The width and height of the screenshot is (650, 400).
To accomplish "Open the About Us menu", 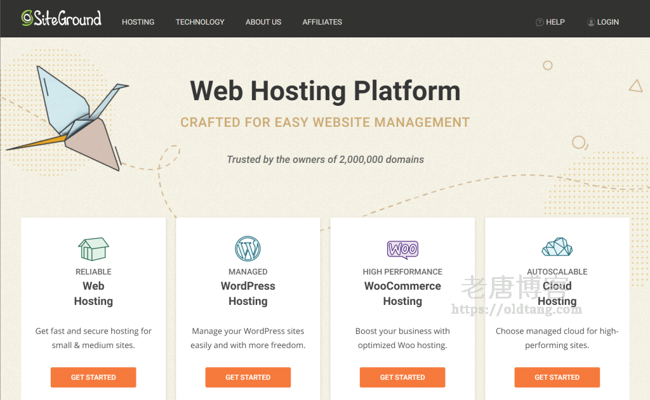I will 263,22.
